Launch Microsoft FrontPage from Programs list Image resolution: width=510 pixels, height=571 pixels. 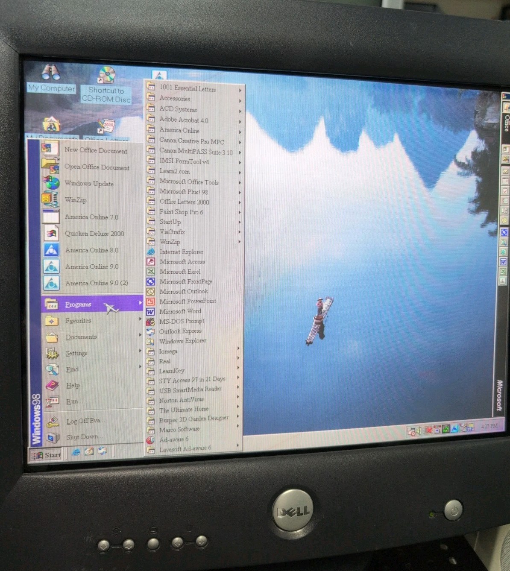pos(194,281)
